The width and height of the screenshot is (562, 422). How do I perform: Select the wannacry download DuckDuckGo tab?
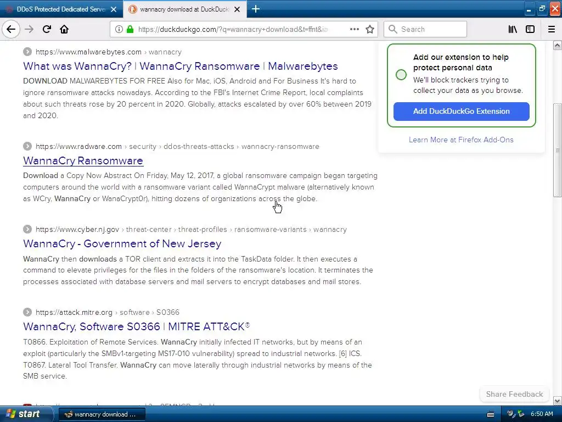184,9
